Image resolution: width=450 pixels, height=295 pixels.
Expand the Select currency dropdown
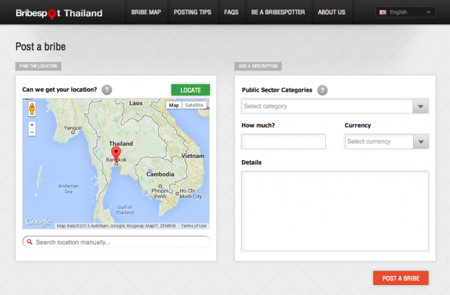387,142
